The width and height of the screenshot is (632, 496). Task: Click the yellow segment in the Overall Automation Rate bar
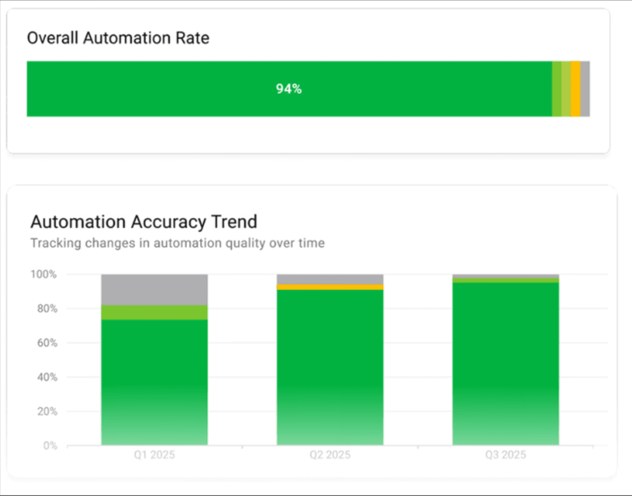pos(575,88)
